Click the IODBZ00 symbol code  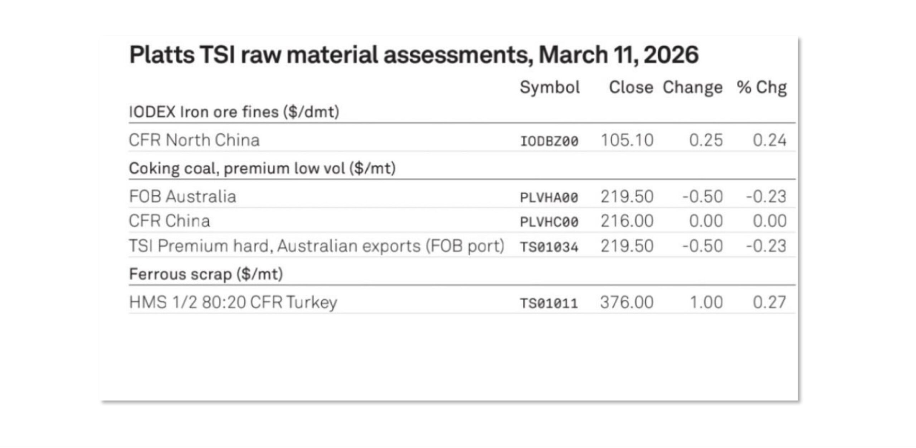coord(549,141)
